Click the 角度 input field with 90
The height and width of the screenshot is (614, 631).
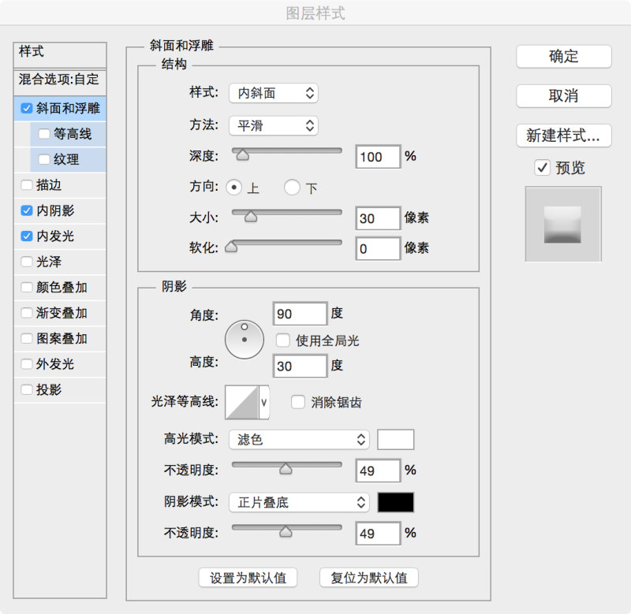point(300,314)
